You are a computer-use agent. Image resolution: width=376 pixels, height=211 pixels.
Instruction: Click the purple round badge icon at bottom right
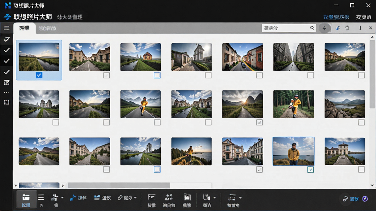(365, 199)
